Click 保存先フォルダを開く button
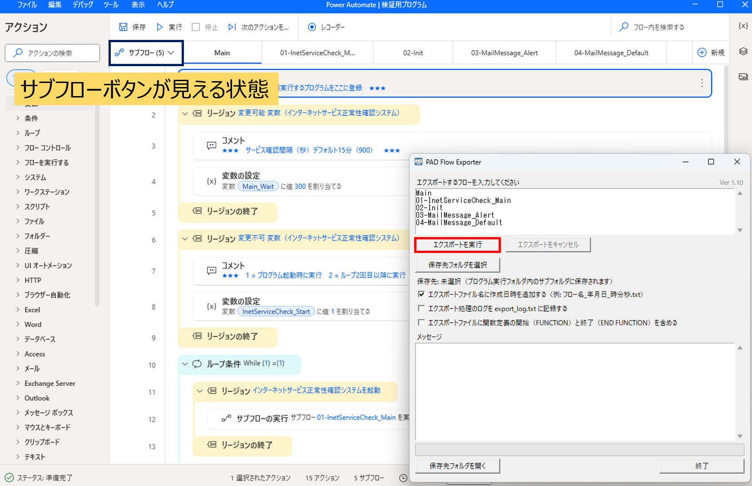The height and width of the screenshot is (486, 752). [x=458, y=466]
